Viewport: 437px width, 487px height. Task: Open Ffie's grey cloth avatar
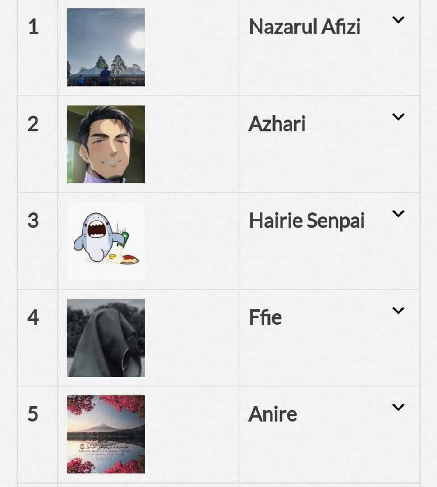pyautogui.click(x=106, y=338)
